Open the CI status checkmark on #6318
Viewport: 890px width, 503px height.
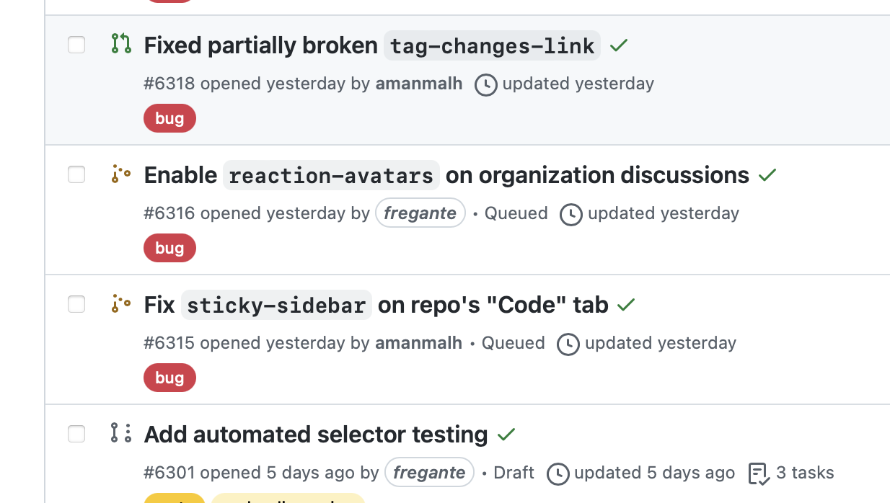point(618,45)
